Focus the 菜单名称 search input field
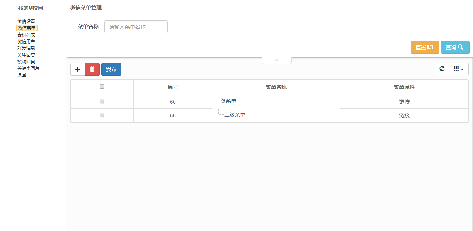Viewport: 473px width, 231px height. pos(136,27)
